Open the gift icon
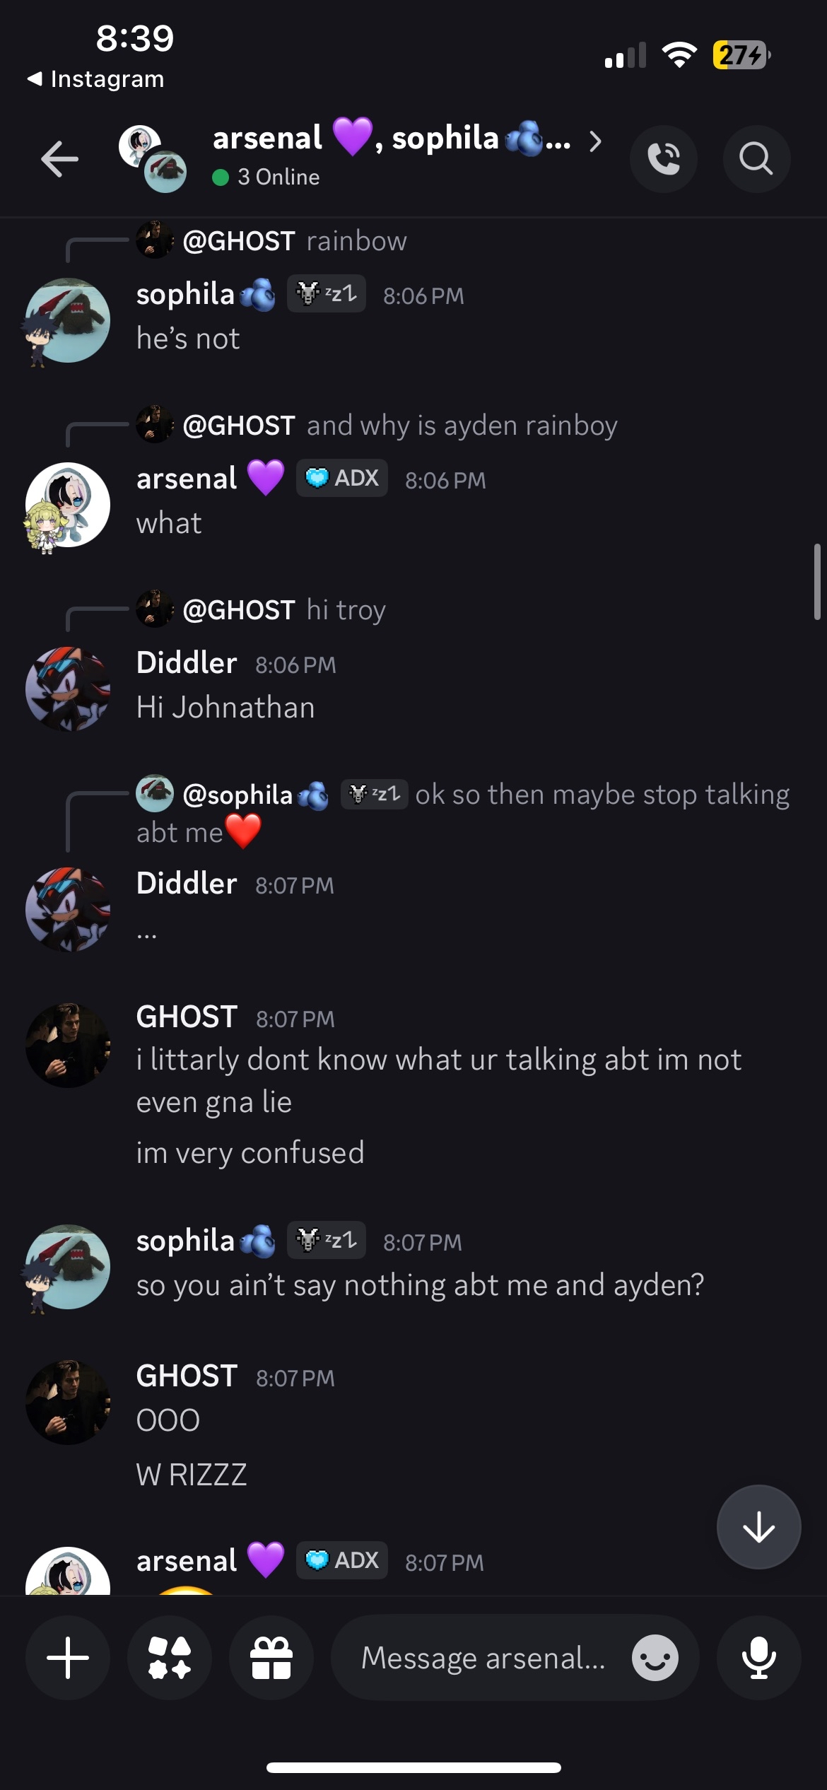Screen dimensions: 827x1790 pyautogui.click(x=271, y=1657)
